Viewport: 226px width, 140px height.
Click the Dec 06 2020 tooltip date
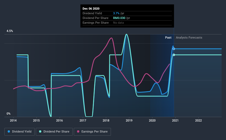pyautogui.click(x=91, y=9)
